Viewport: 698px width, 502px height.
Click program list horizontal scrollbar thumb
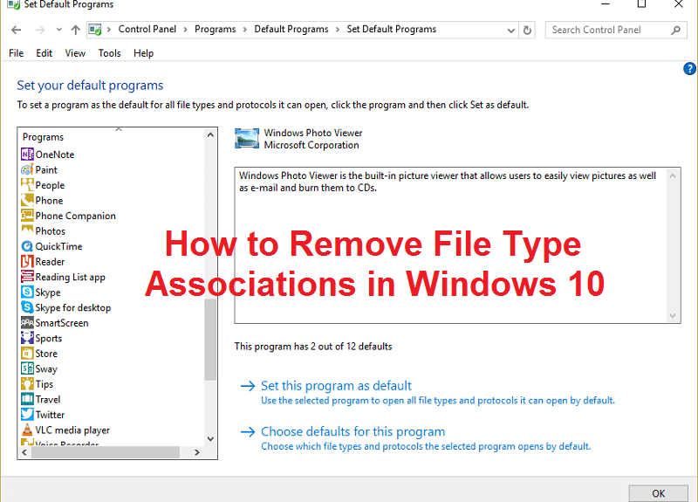[x=105, y=452]
